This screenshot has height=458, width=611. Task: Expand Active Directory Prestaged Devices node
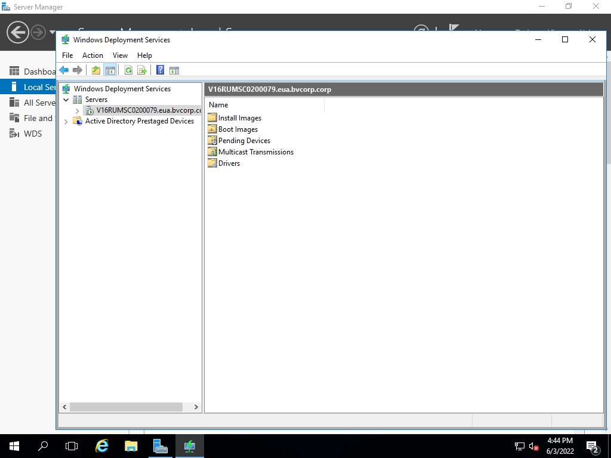[x=66, y=122]
